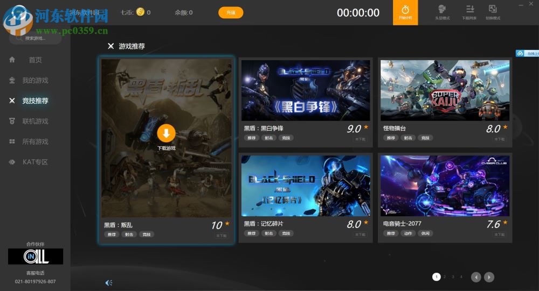
Task: Click the 电音骑士-2077 title text
Action: pos(402,224)
